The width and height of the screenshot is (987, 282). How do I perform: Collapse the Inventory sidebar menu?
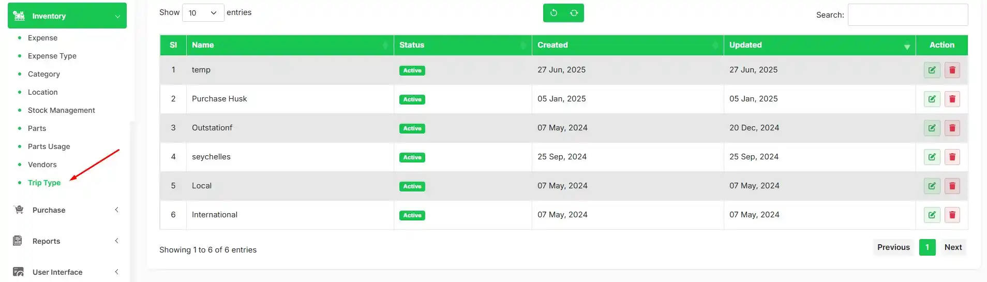coord(67,16)
